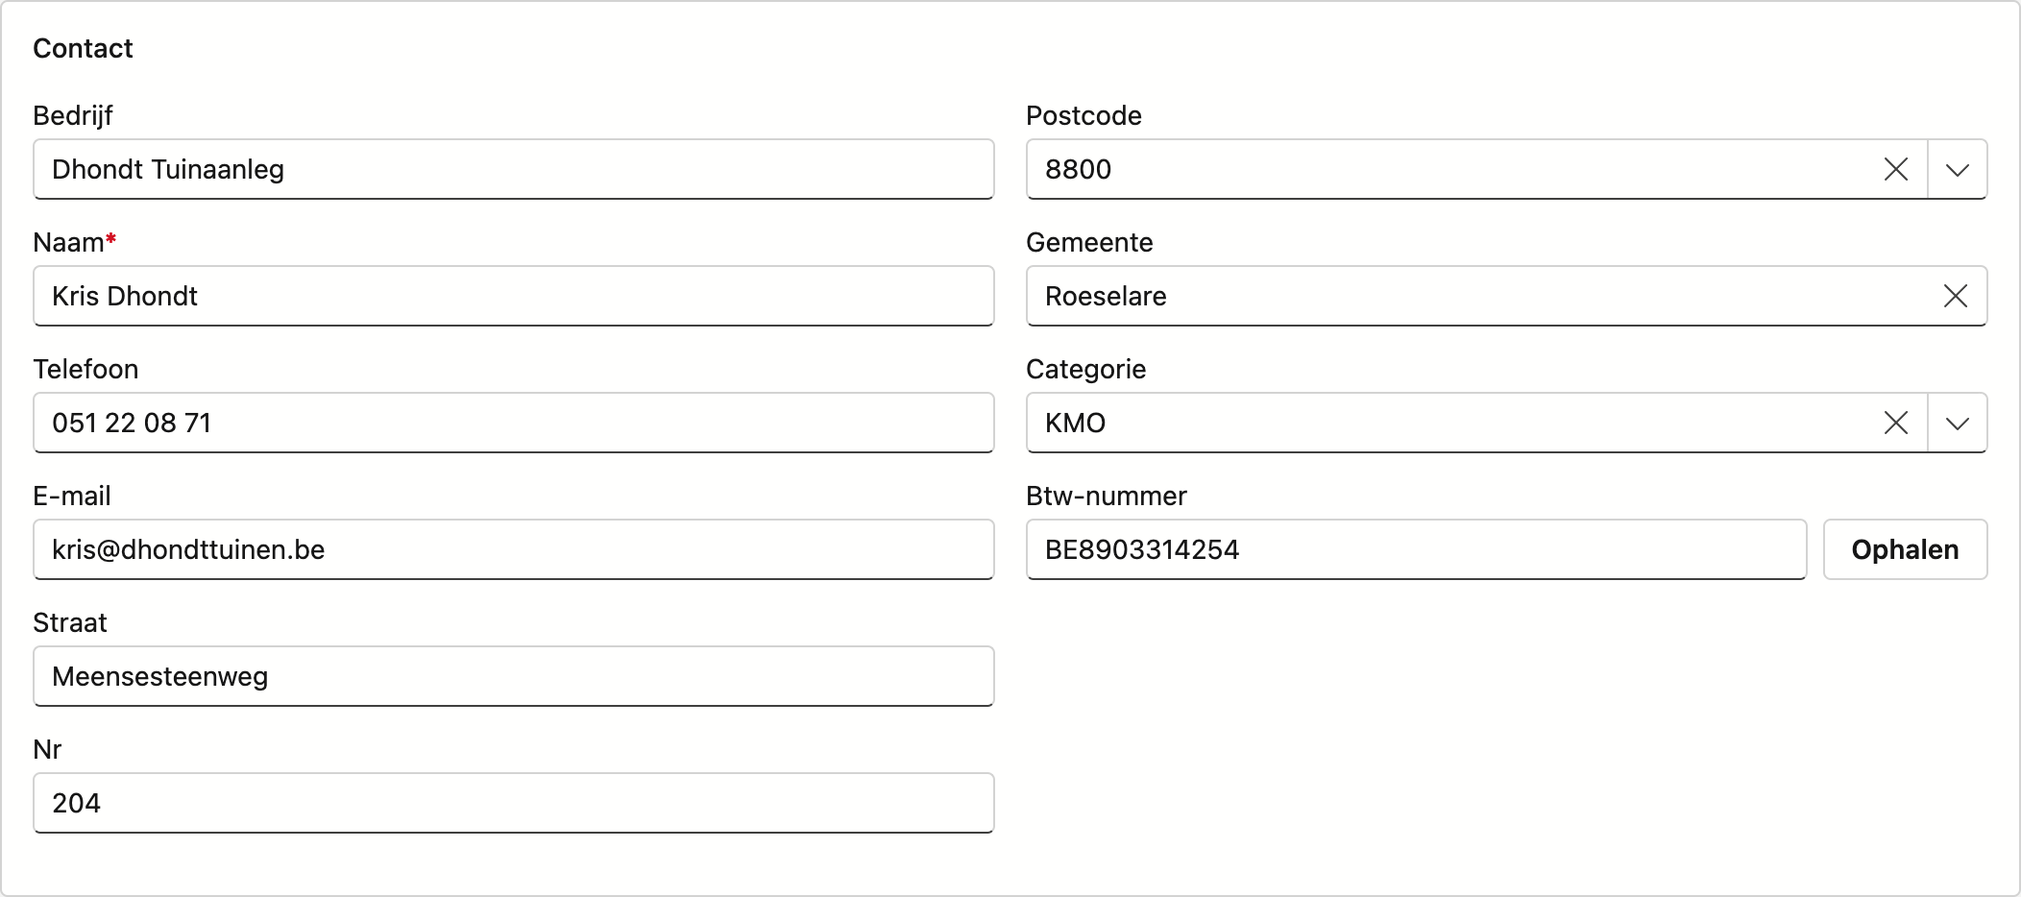Viewport: 2021px width, 897px height.
Task: Click into the Telefoon input
Action: click(x=514, y=423)
